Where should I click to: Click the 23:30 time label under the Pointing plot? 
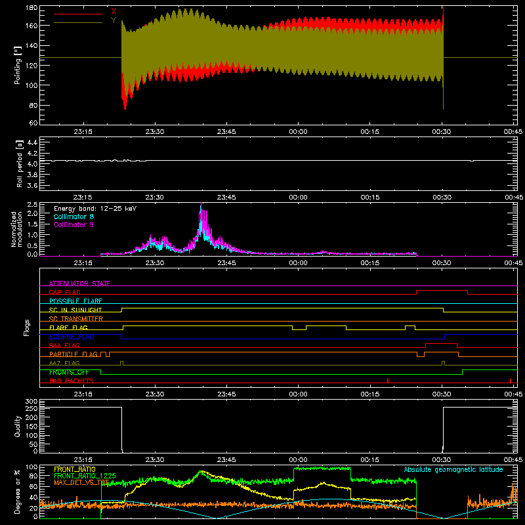point(155,132)
